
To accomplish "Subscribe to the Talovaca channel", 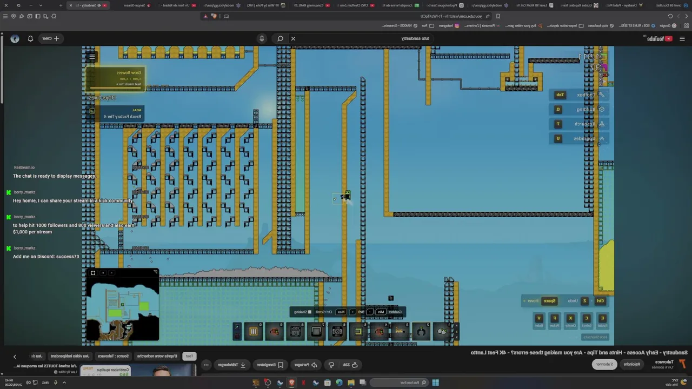I will (x=604, y=364).
